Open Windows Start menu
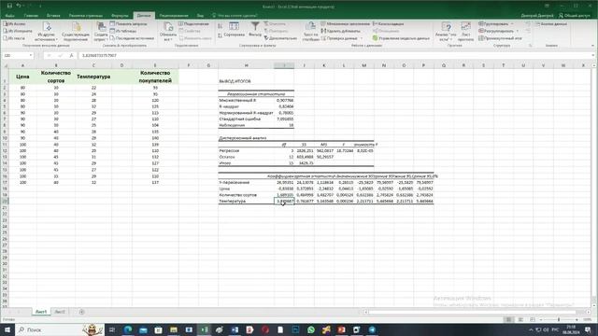The image size is (598, 336). pyautogui.click(x=7, y=329)
